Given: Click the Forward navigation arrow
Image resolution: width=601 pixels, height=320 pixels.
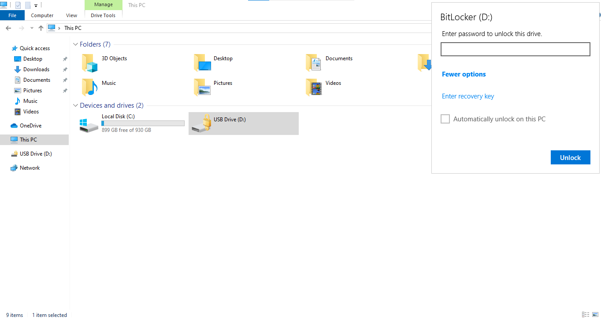Looking at the screenshot, I should pyautogui.click(x=22, y=28).
